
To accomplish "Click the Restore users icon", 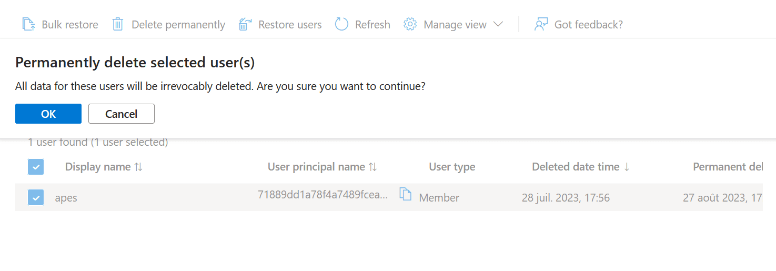I will [245, 24].
